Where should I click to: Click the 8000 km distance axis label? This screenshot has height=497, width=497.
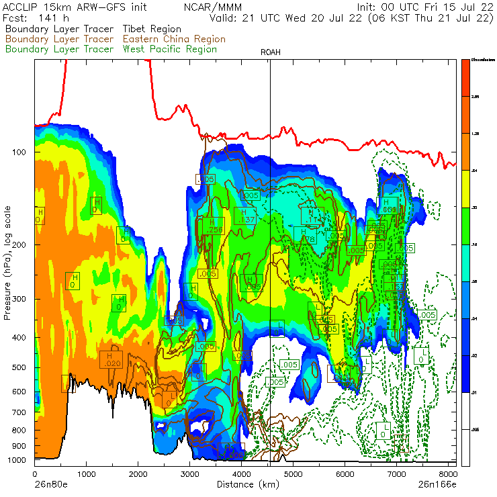coord(448,474)
